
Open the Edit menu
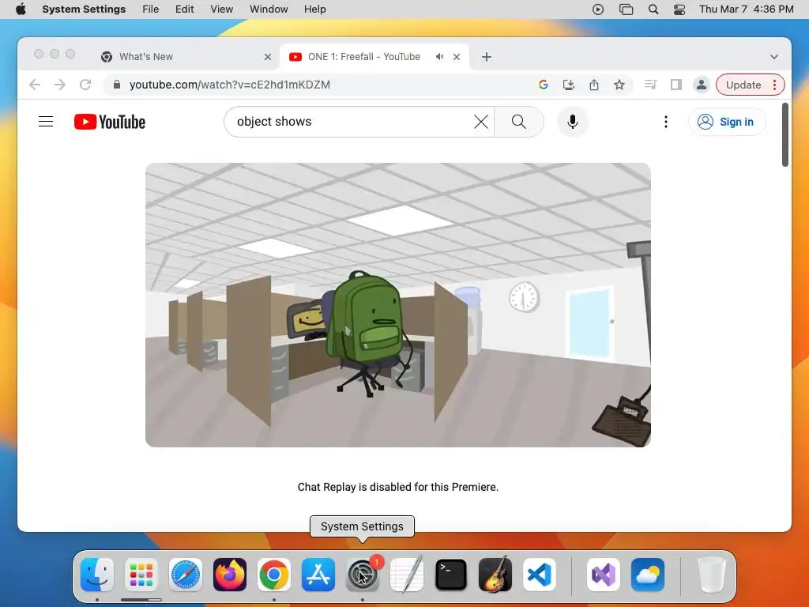point(185,9)
